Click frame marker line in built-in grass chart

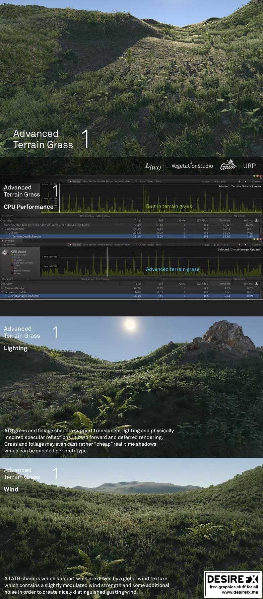(x=59, y=198)
